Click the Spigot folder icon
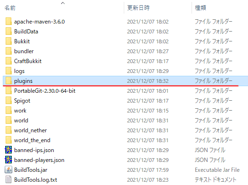 point(8,100)
